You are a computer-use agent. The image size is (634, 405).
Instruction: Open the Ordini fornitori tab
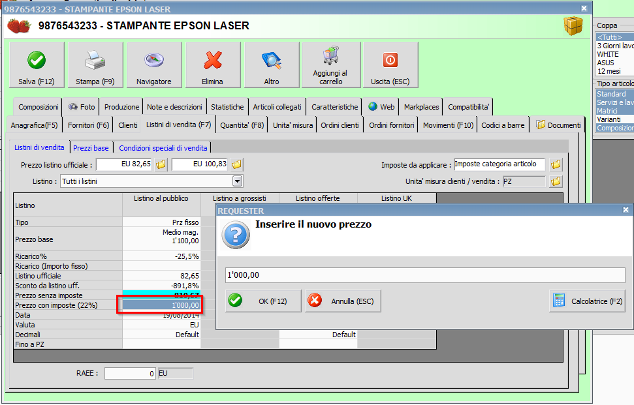pos(391,125)
